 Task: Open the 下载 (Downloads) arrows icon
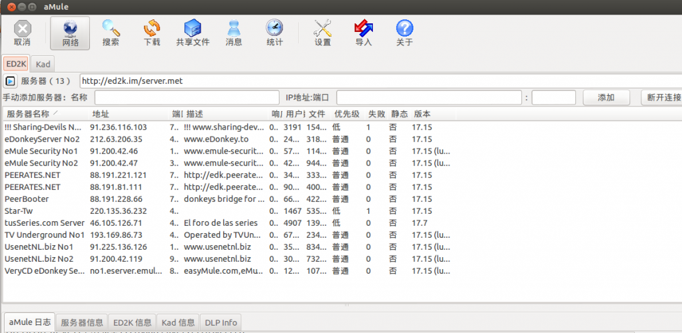click(x=152, y=33)
